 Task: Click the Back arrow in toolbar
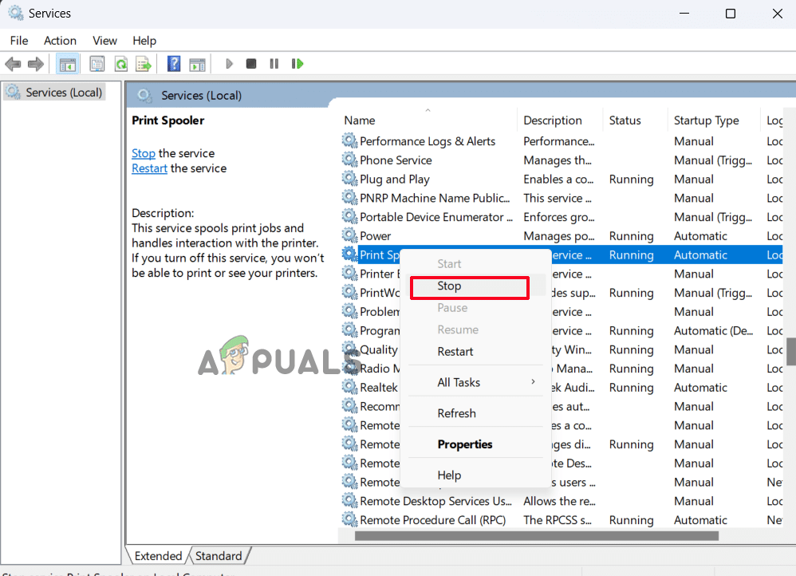click(13, 64)
